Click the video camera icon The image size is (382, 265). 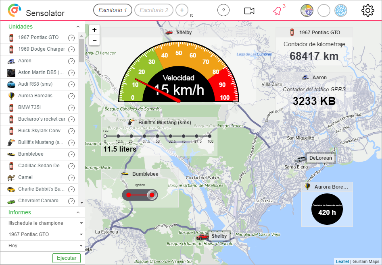pyautogui.click(x=249, y=11)
